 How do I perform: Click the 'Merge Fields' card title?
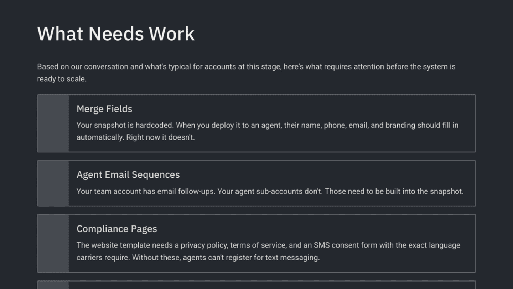pyautogui.click(x=104, y=109)
